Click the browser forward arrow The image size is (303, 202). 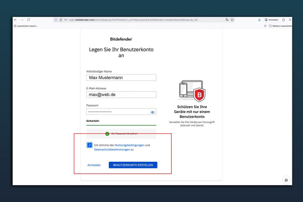coord(22,20)
